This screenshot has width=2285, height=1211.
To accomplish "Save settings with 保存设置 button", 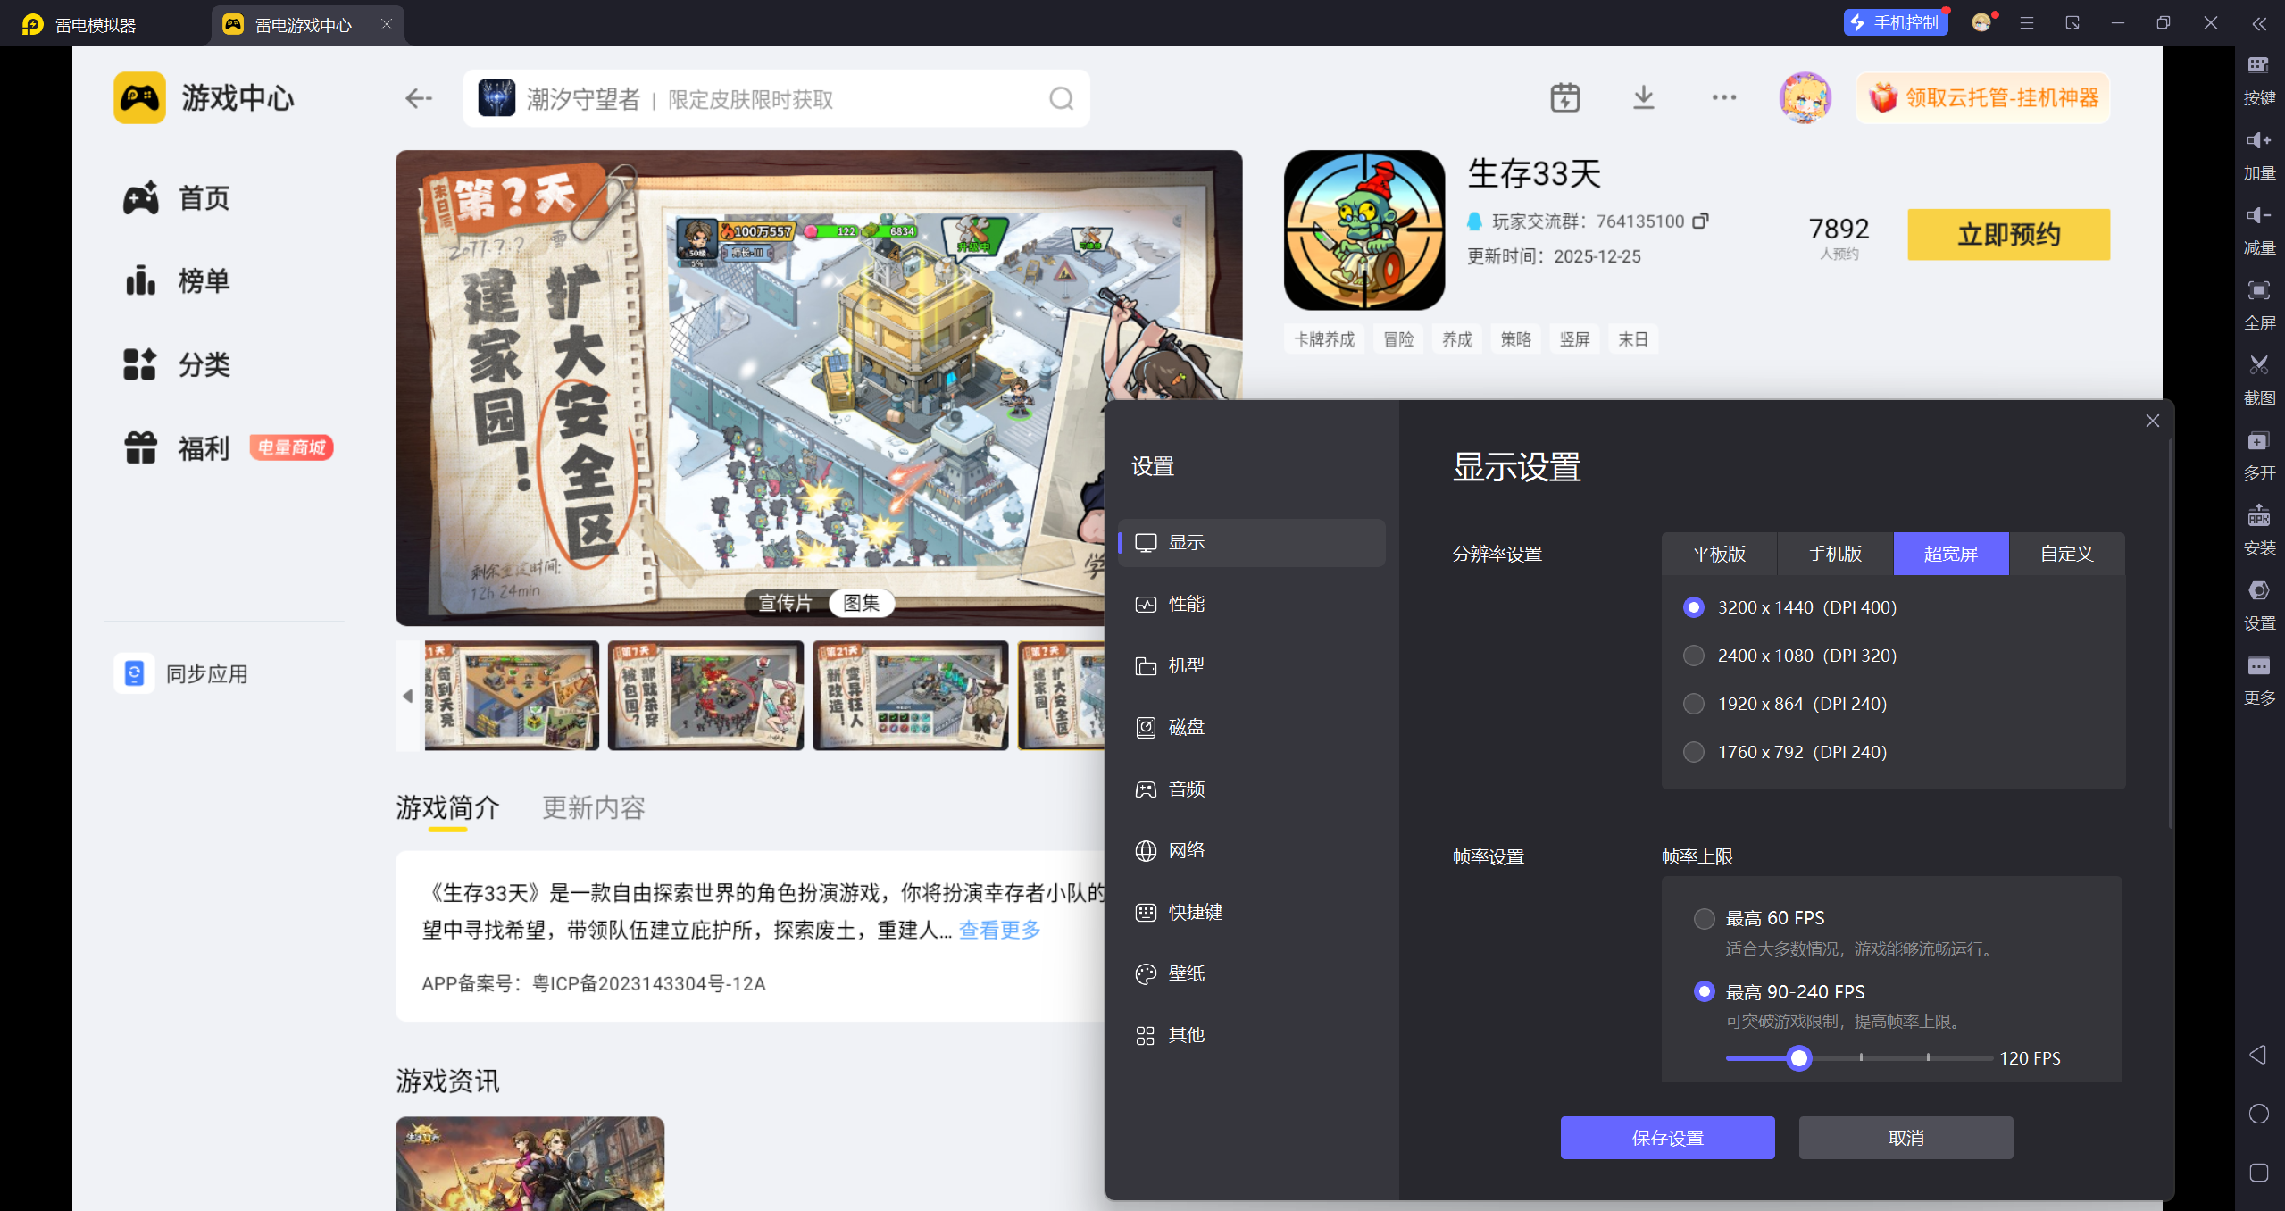I will (1666, 1138).
